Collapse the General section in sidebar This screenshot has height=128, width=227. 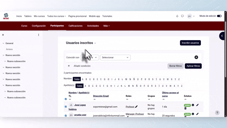click(x=3, y=43)
